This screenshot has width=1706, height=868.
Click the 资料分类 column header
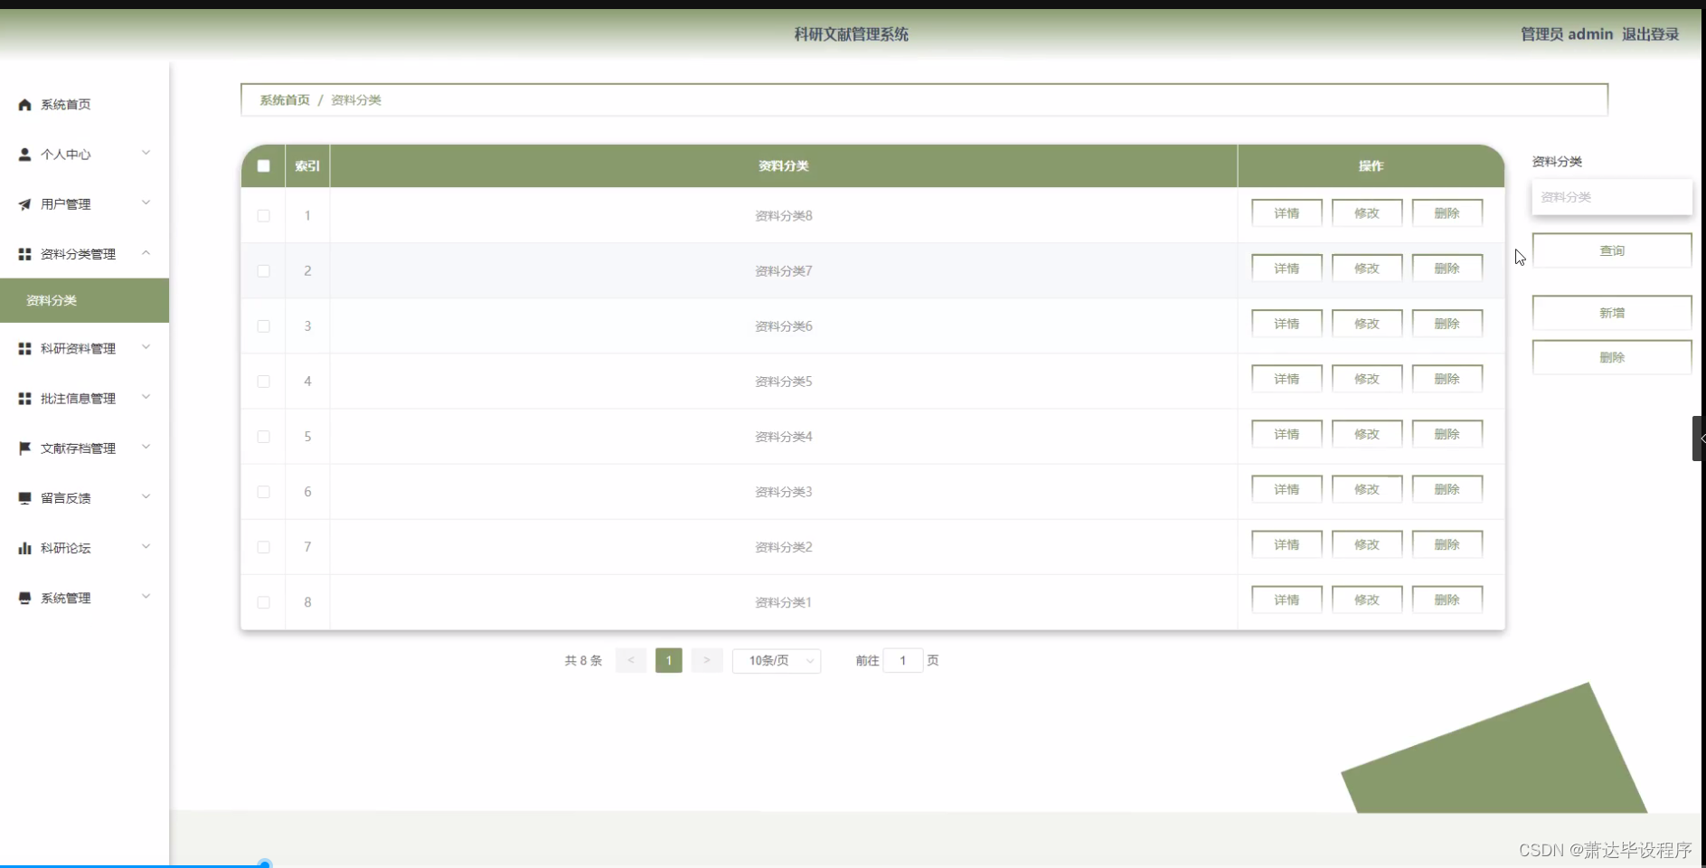point(784,165)
